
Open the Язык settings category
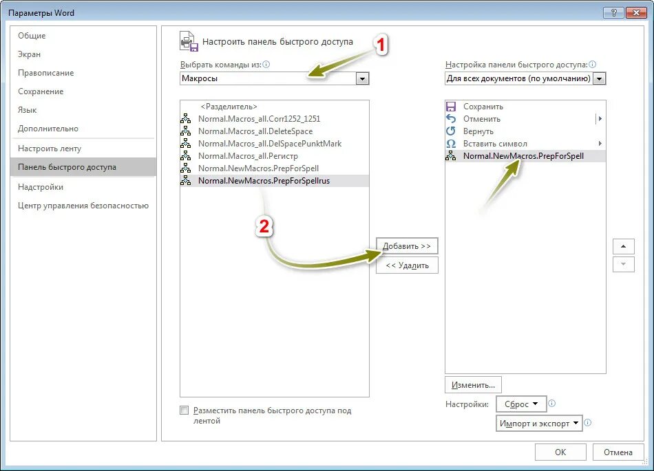(83, 110)
